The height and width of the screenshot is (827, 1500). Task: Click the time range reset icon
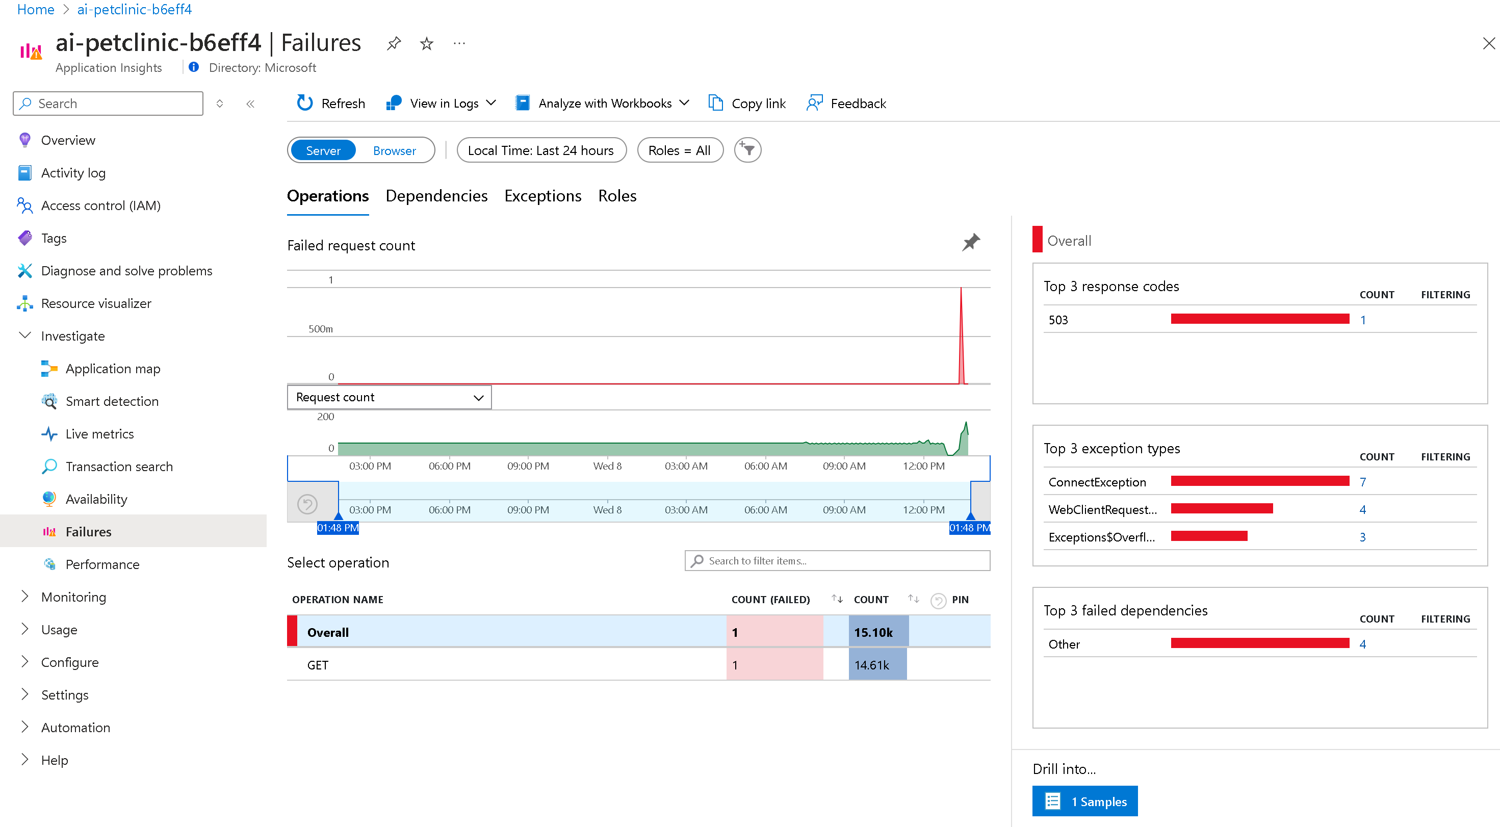pyautogui.click(x=307, y=504)
